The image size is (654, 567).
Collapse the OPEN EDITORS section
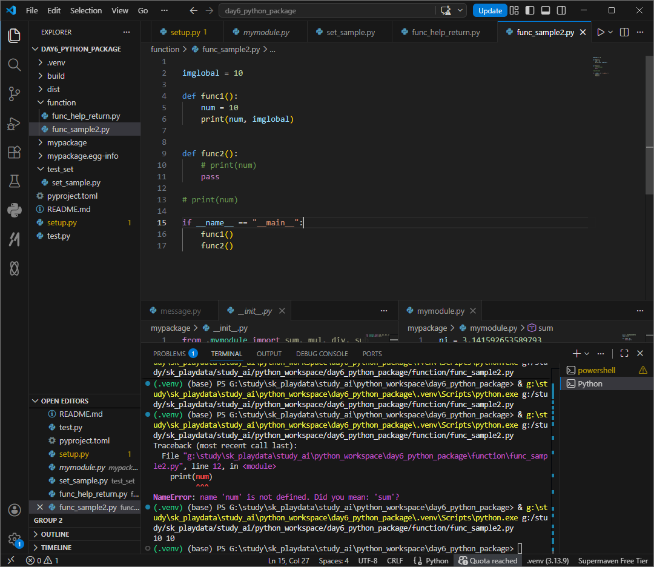coord(85,401)
